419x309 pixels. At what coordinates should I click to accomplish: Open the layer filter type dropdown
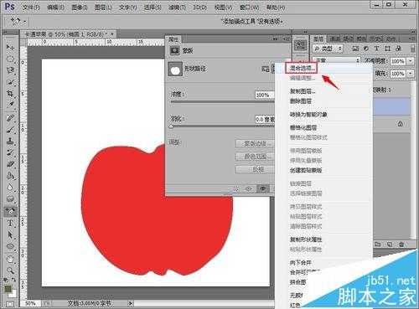point(328,49)
